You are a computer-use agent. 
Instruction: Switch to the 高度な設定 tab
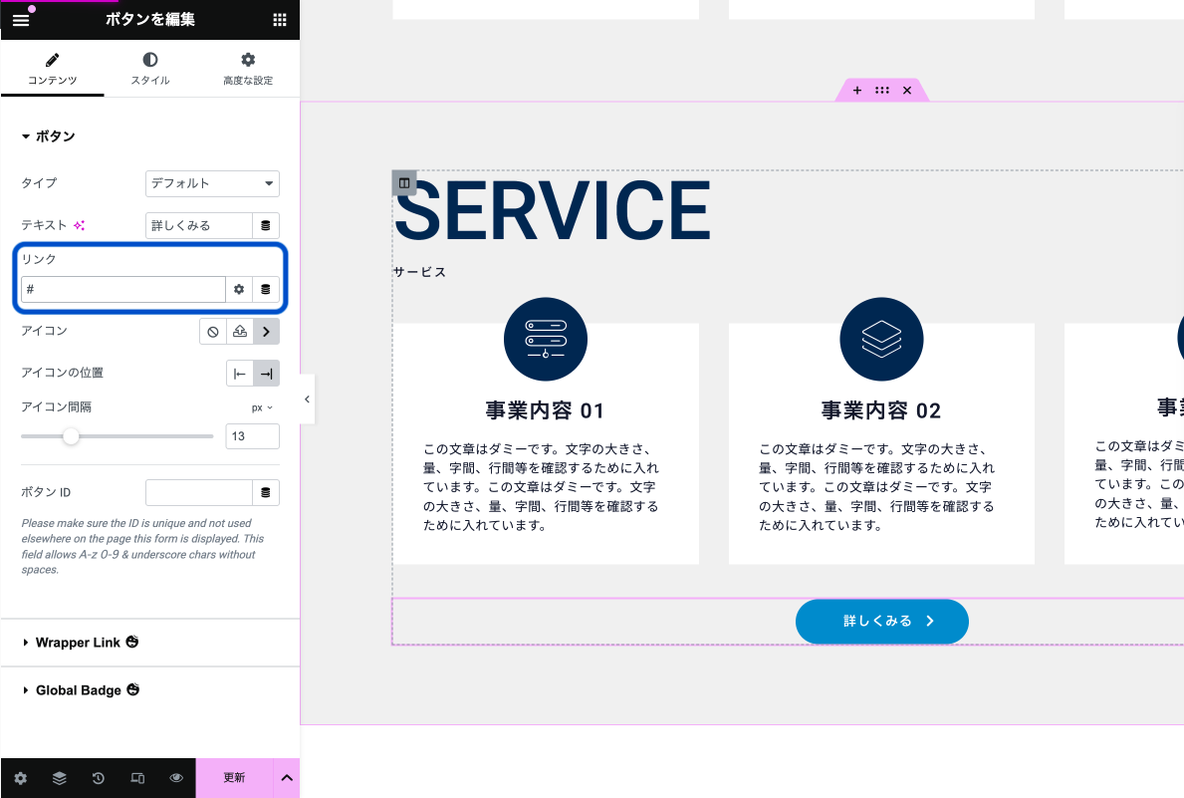248,70
